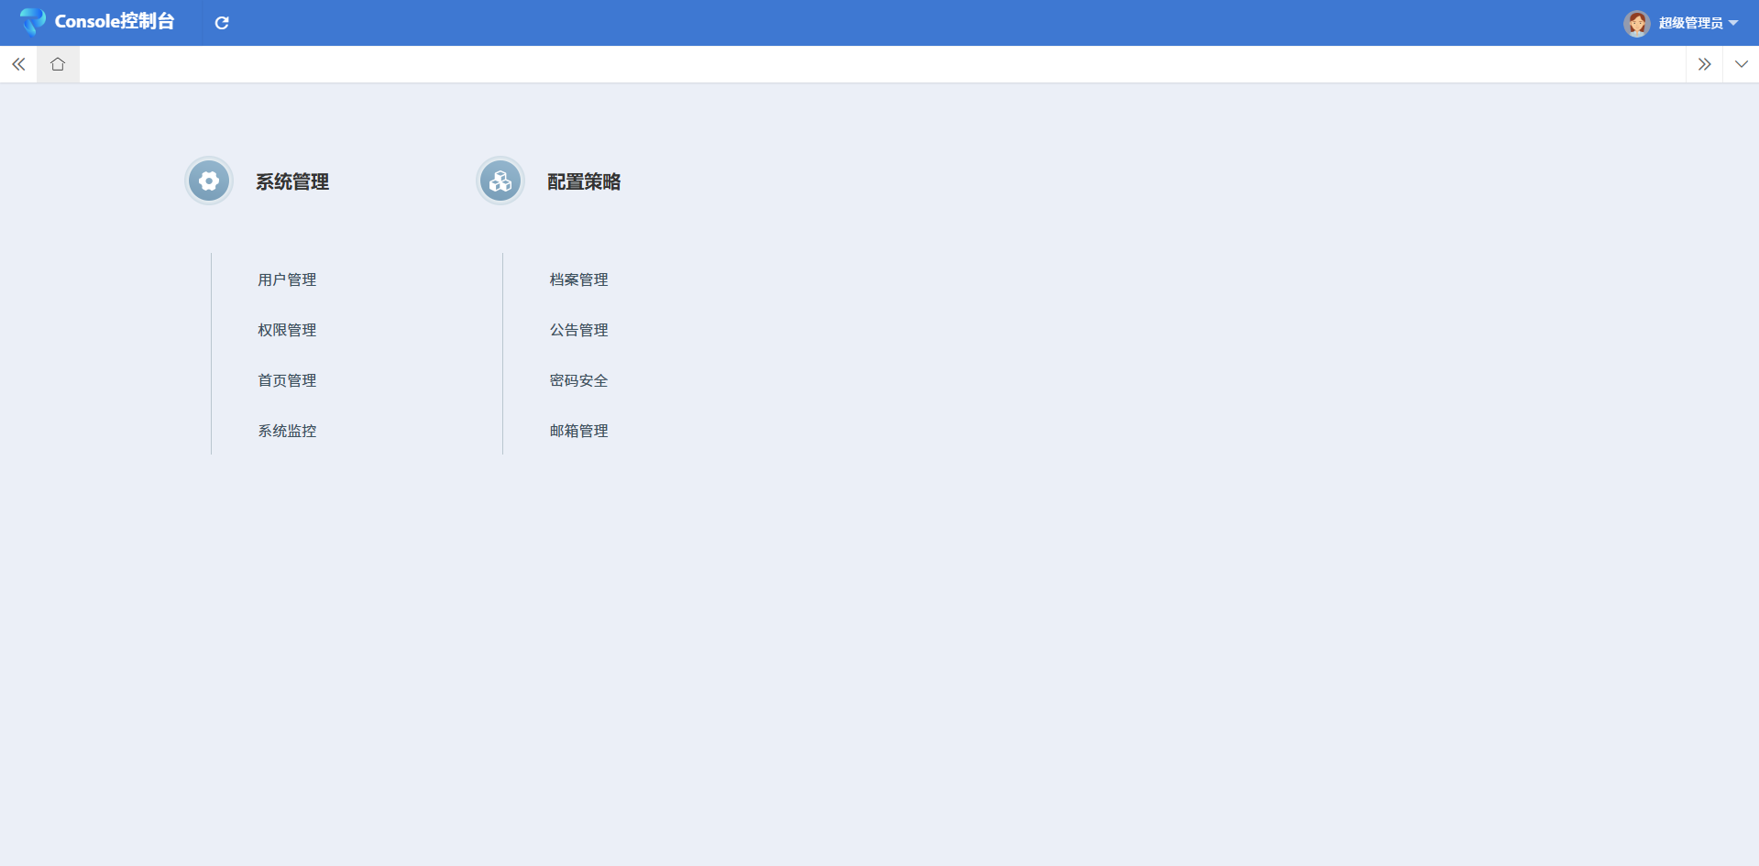Image resolution: width=1759 pixels, height=866 pixels.
Task: Open 邮箱管理 page
Action: (x=578, y=431)
